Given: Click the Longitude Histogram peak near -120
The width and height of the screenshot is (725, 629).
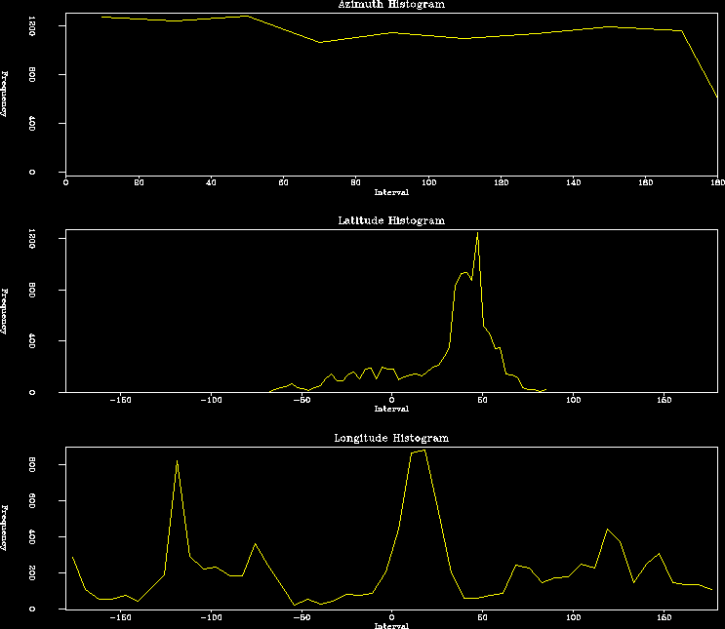Looking at the screenshot, I should 177,461.
